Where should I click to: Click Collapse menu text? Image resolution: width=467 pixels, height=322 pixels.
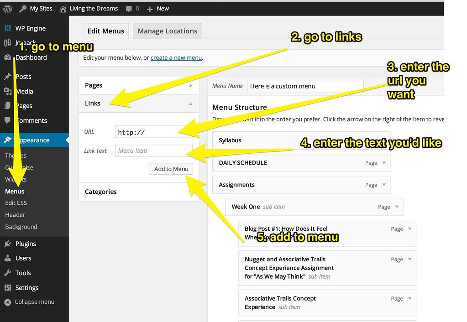click(35, 302)
